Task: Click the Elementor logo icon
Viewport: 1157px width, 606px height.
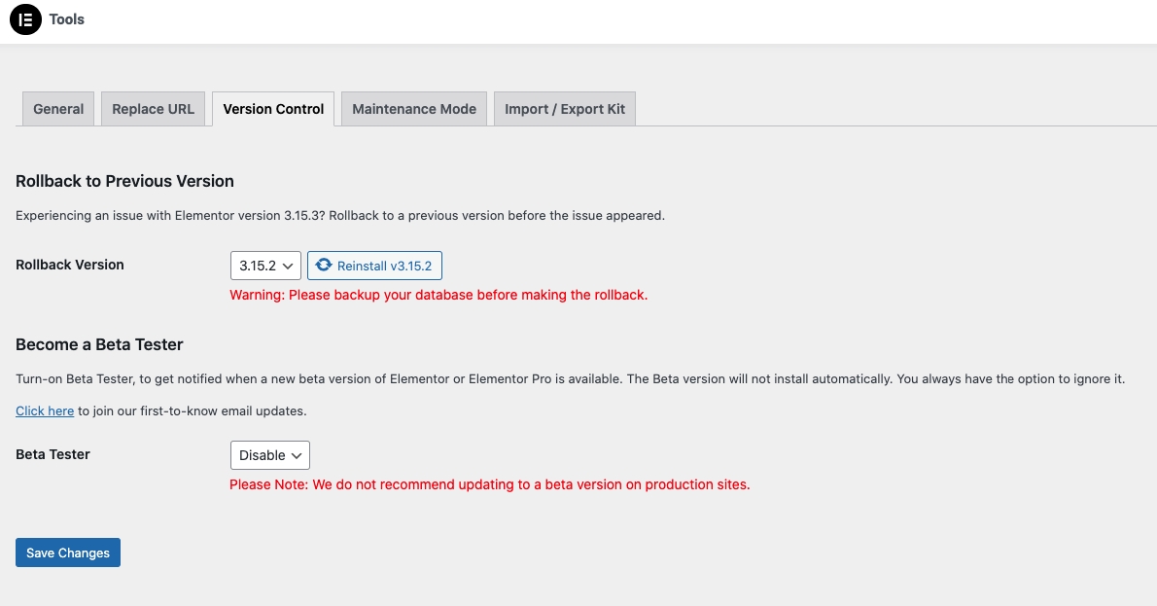Action: tap(25, 19)
